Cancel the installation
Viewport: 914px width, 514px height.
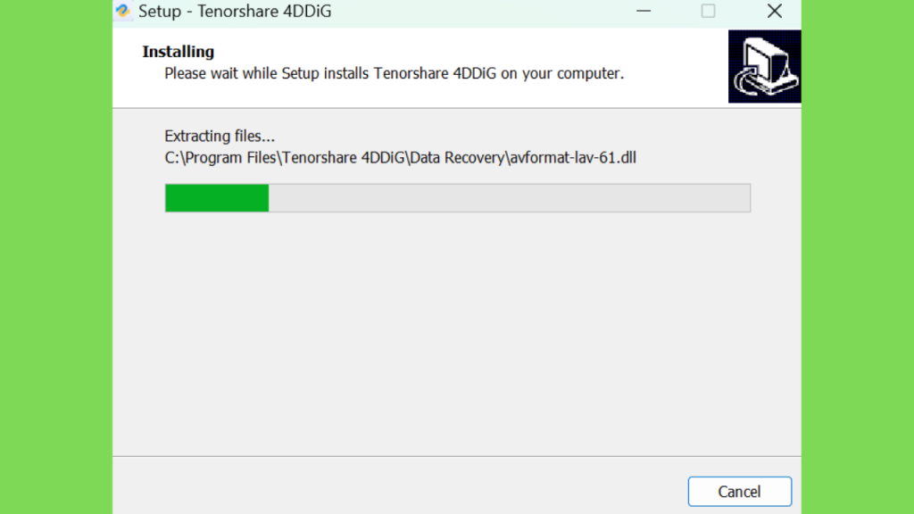(x=740, y=492)
